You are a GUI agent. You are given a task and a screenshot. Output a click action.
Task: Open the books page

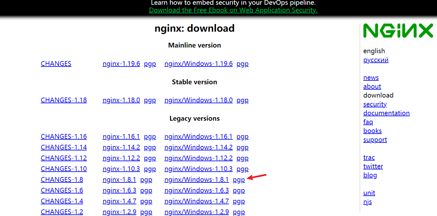[373, 131]
